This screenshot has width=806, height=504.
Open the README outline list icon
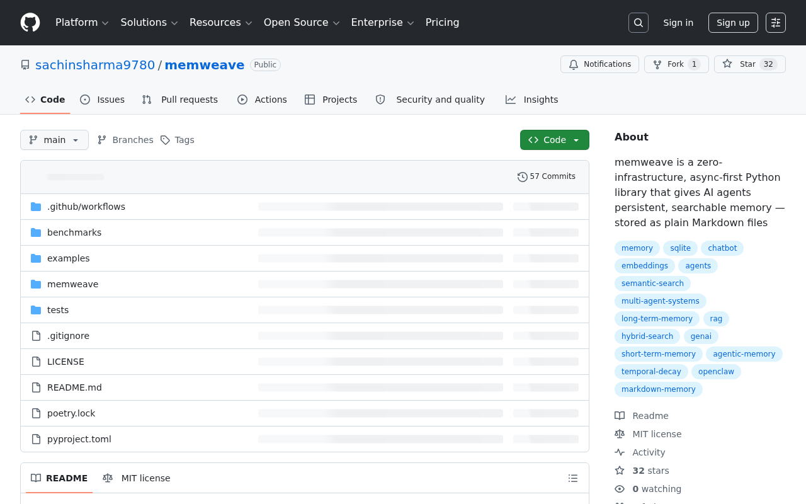573,478
